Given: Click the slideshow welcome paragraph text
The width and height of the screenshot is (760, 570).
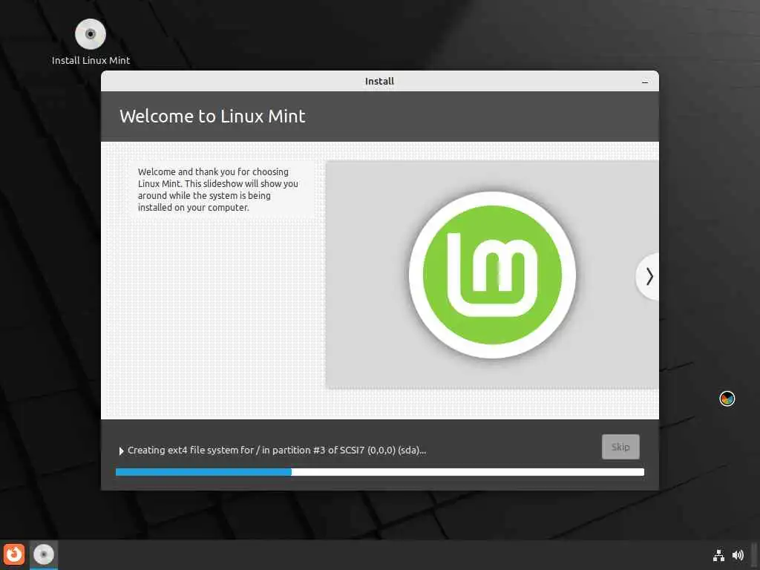Looking at the screenshot, I should click(x=217, y=189).
